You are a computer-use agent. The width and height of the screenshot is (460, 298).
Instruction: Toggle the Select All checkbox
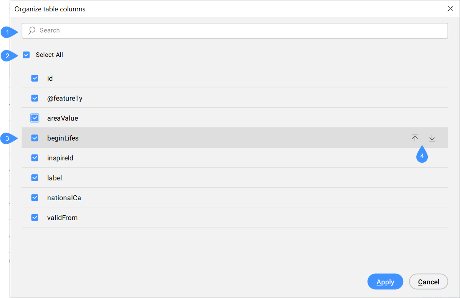coord(26,55)
